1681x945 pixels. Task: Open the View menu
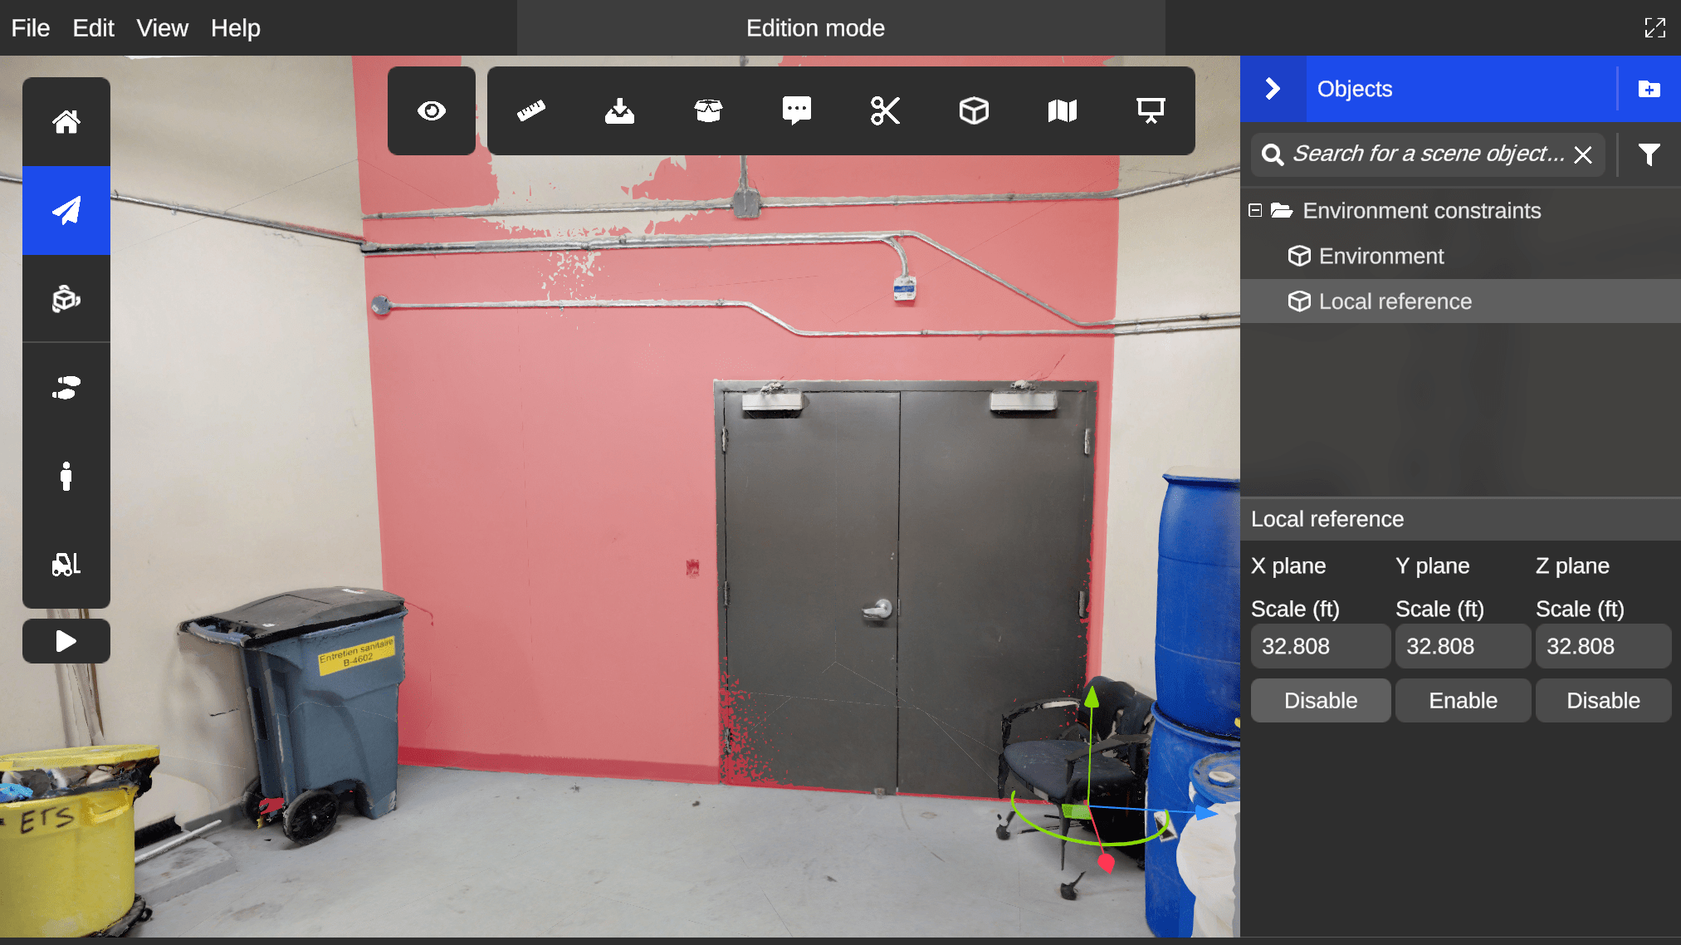click(162, 28)
